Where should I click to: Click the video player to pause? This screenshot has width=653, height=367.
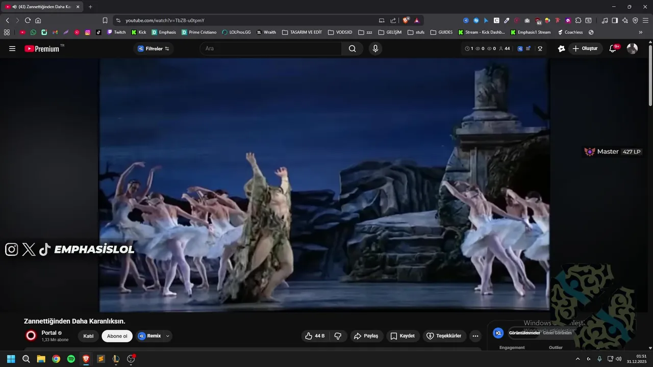tap(324, 185)
